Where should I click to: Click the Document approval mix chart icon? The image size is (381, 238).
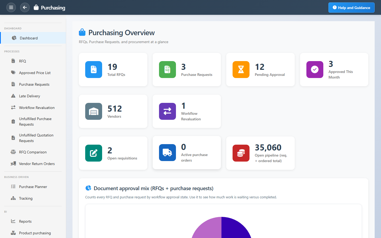tap(88, 188)
